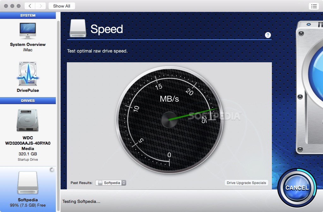Click the Speed drive icon in header
Viewport: 323px width, 212px height.
coord(78,28)
